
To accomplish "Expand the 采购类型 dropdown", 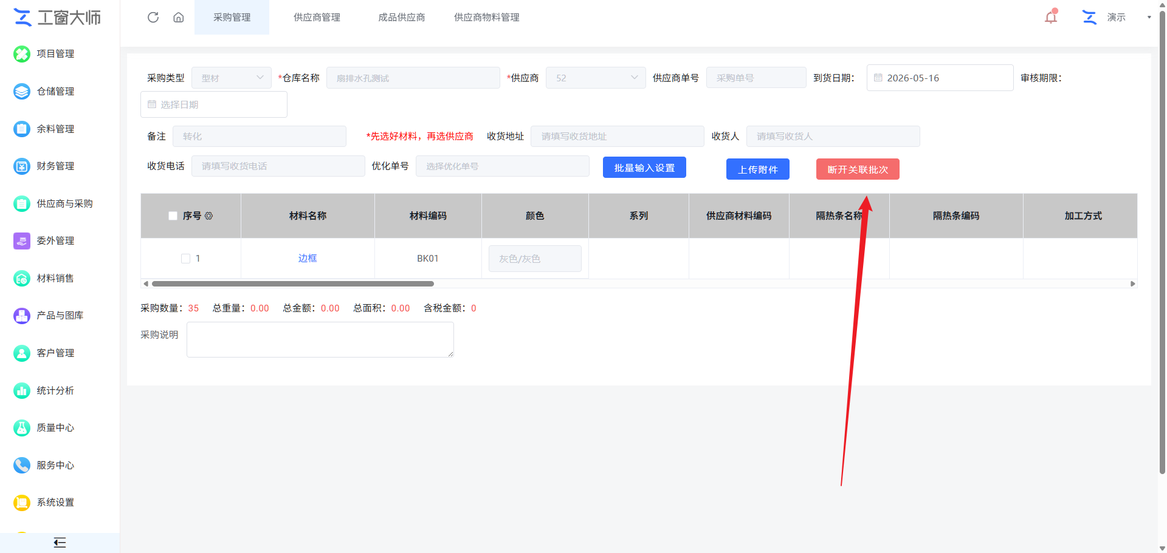I will point(232,78).
